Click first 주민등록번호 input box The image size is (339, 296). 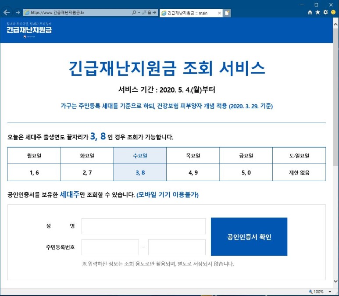point(110,247)
